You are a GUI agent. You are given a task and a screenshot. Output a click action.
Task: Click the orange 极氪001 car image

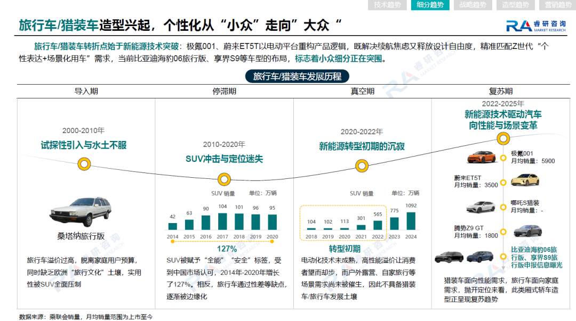tap(481, 157)
